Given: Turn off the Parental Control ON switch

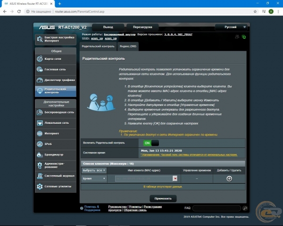Looking at the screenshot, I should click(151, 143).
